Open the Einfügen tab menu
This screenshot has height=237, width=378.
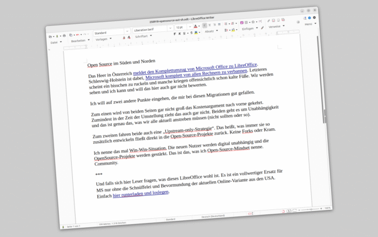(248, 28)
